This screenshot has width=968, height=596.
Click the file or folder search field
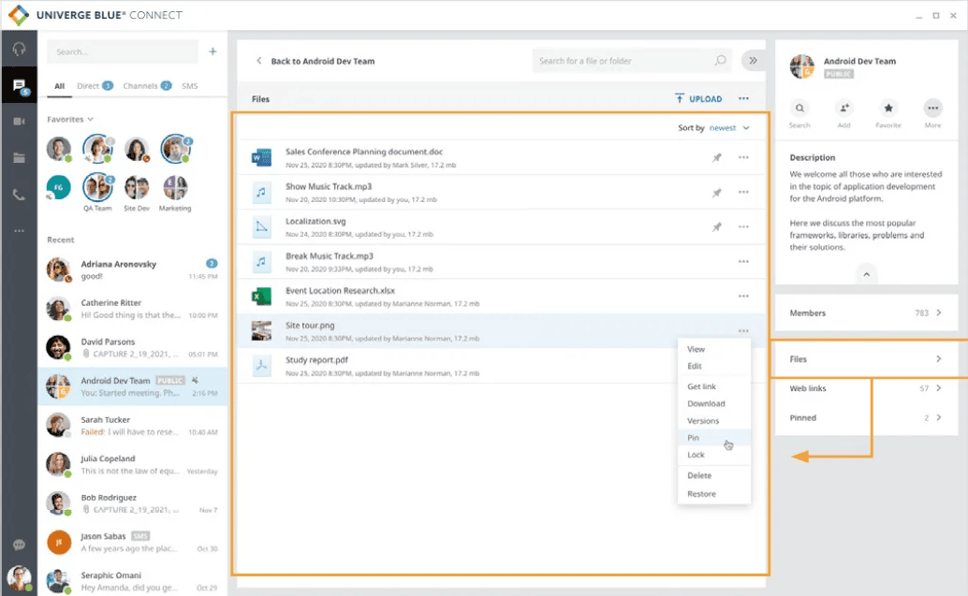click(x=624, y=62)
